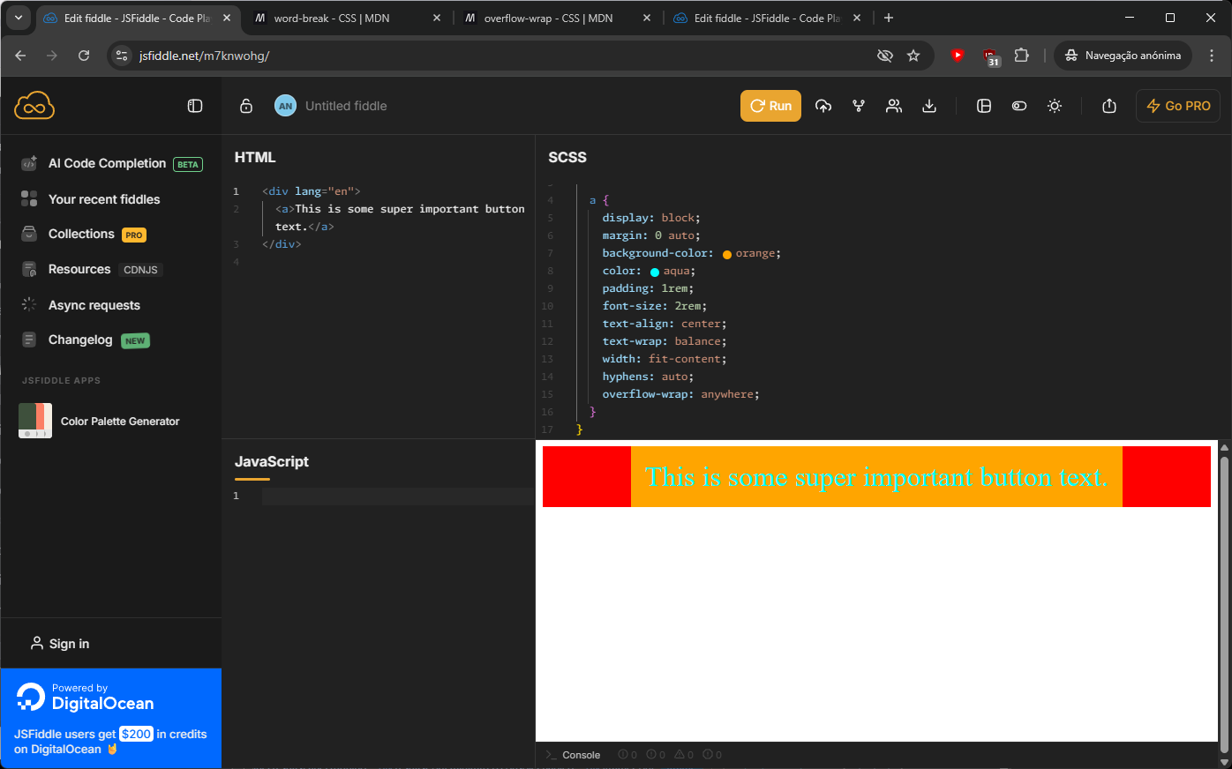Click into the JavaScript editor line 1
This screenshot has width=1232, height=769.
coord(397,496)
